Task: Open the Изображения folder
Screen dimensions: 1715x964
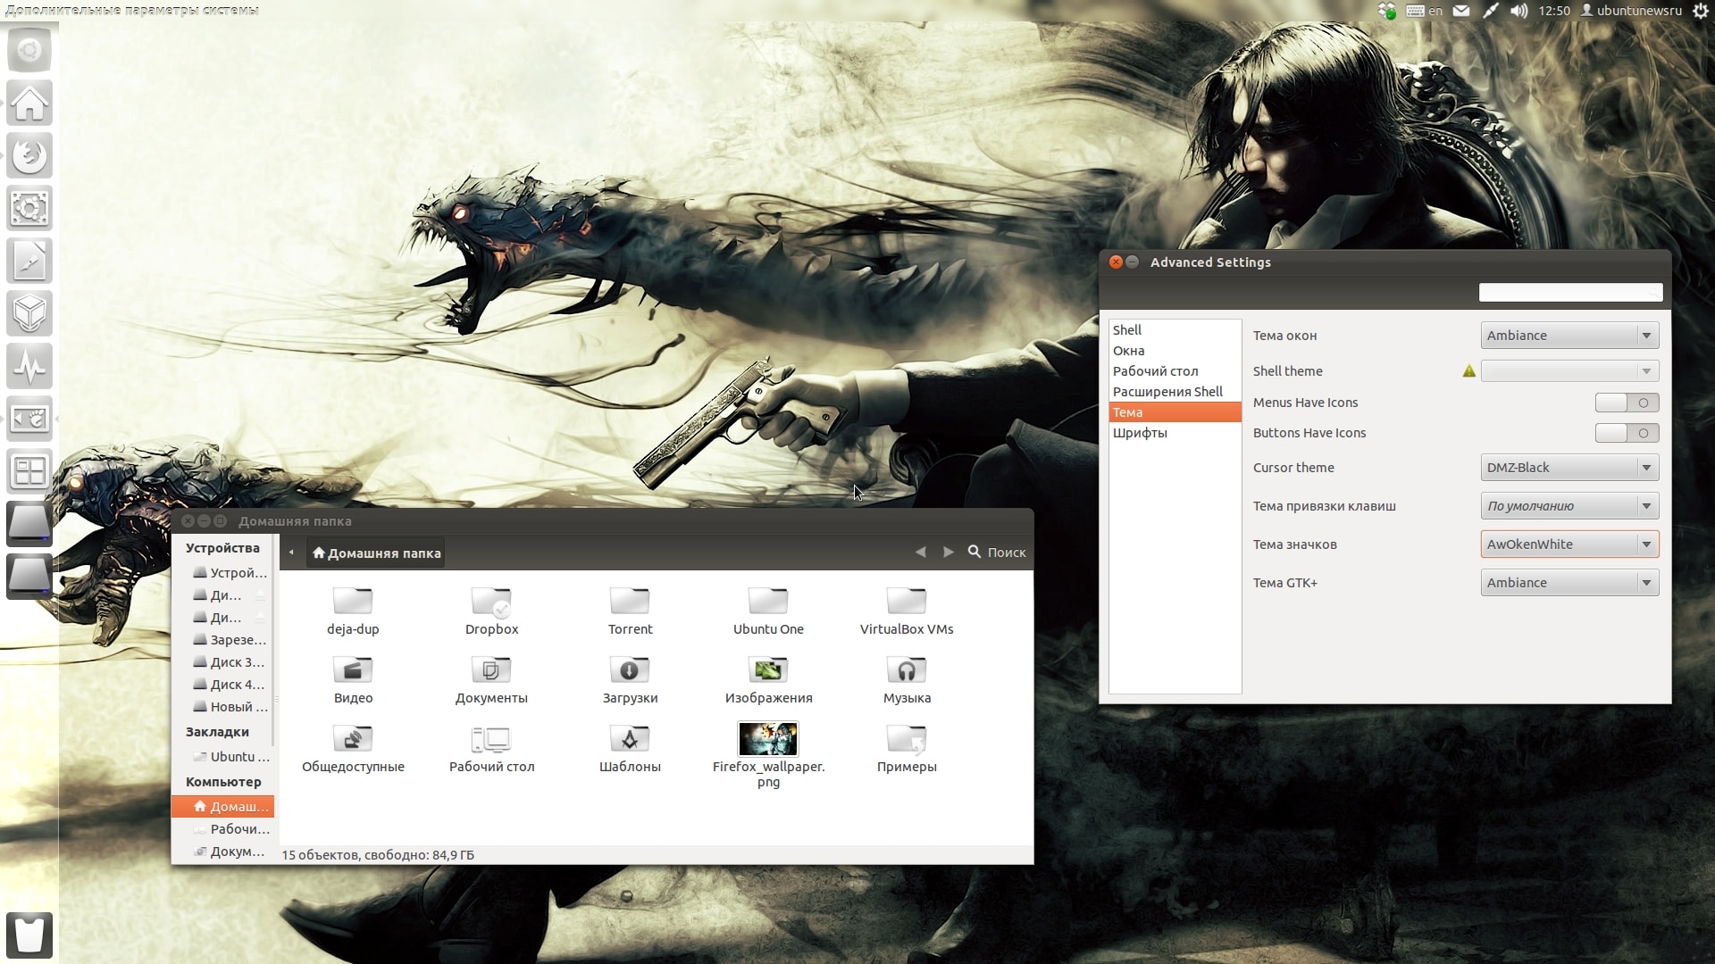Action: (x=768, y=679)
